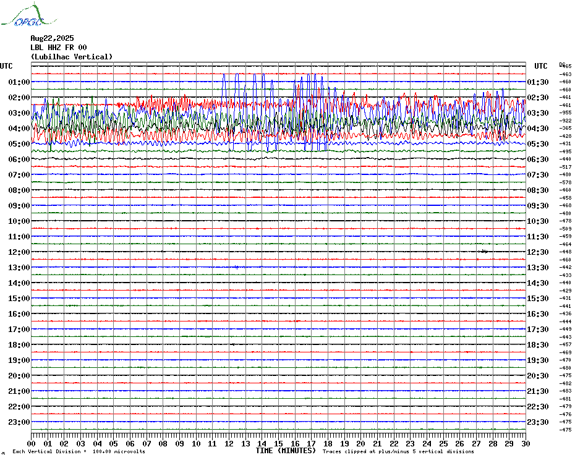
Task: Select the DC offset value -495
Action: click(x=565, y=151)
